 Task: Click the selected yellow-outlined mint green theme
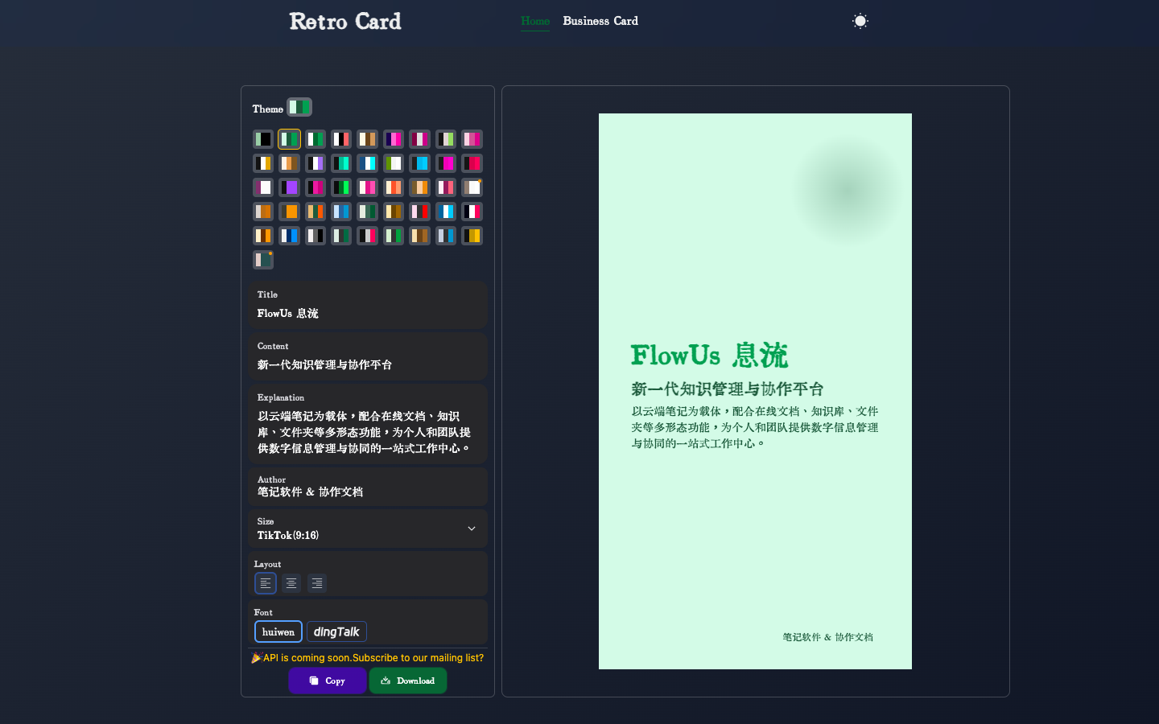pyautogui.click(x=289, y=139)
